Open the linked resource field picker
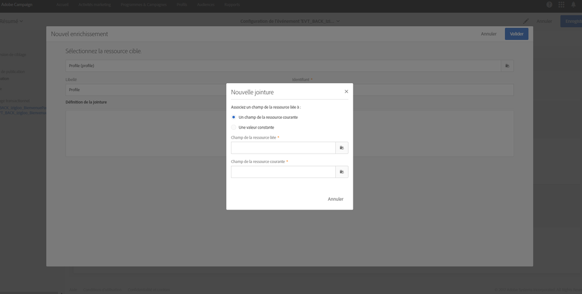 [342, 148]
